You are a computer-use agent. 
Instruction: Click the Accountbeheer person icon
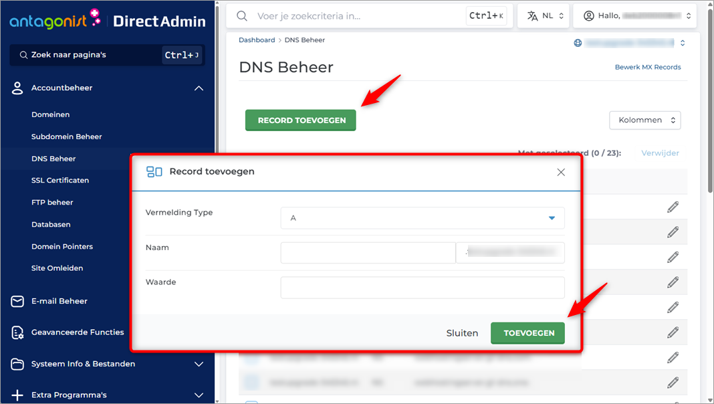pos(17,88)
